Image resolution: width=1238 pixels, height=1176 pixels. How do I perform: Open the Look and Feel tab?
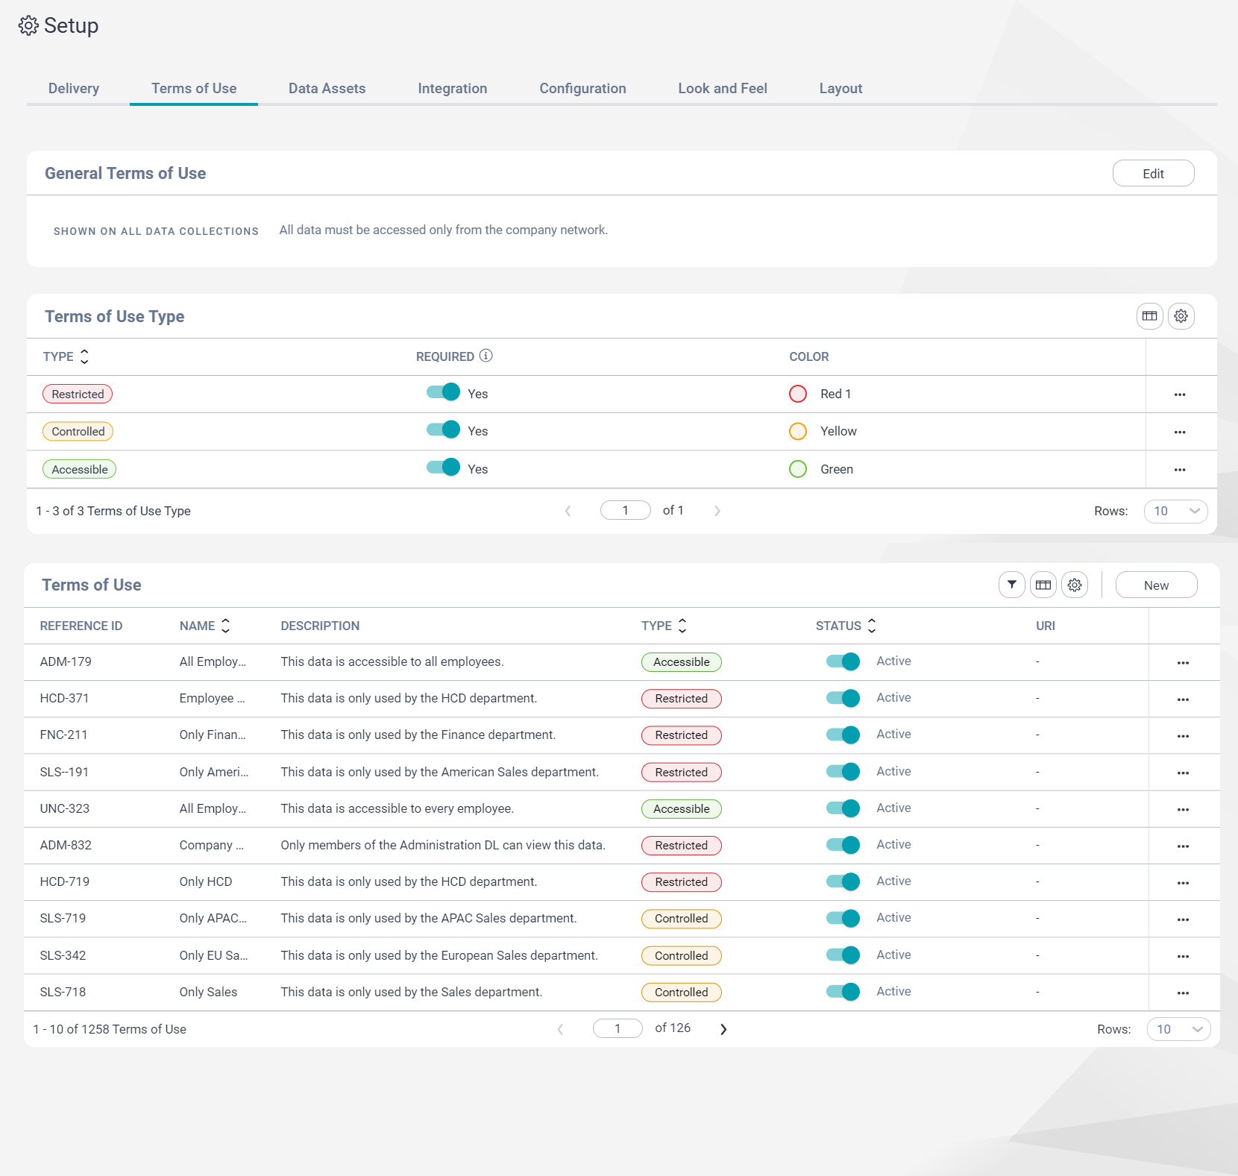pyautogui.click(x=722, y=88)
